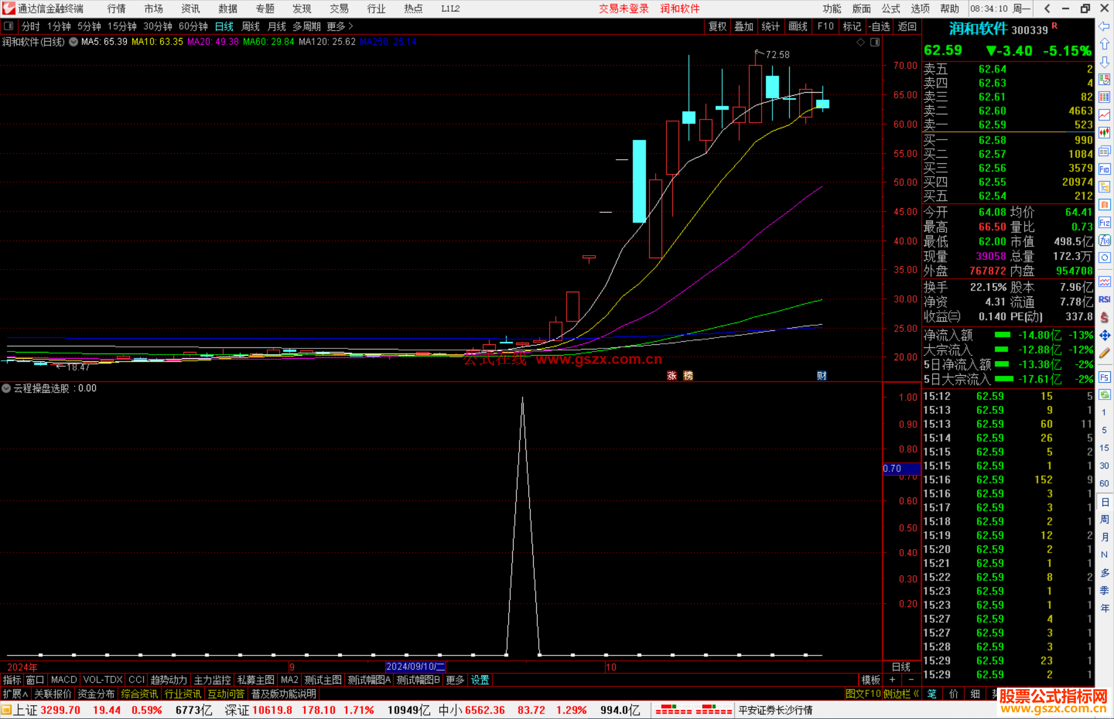Click the F10 company info sidebar icon
The height and width of the screenshot is (719, 1114).
coord(1104,169)
